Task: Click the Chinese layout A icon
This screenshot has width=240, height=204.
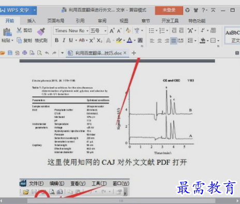Action: coord(190,30)
